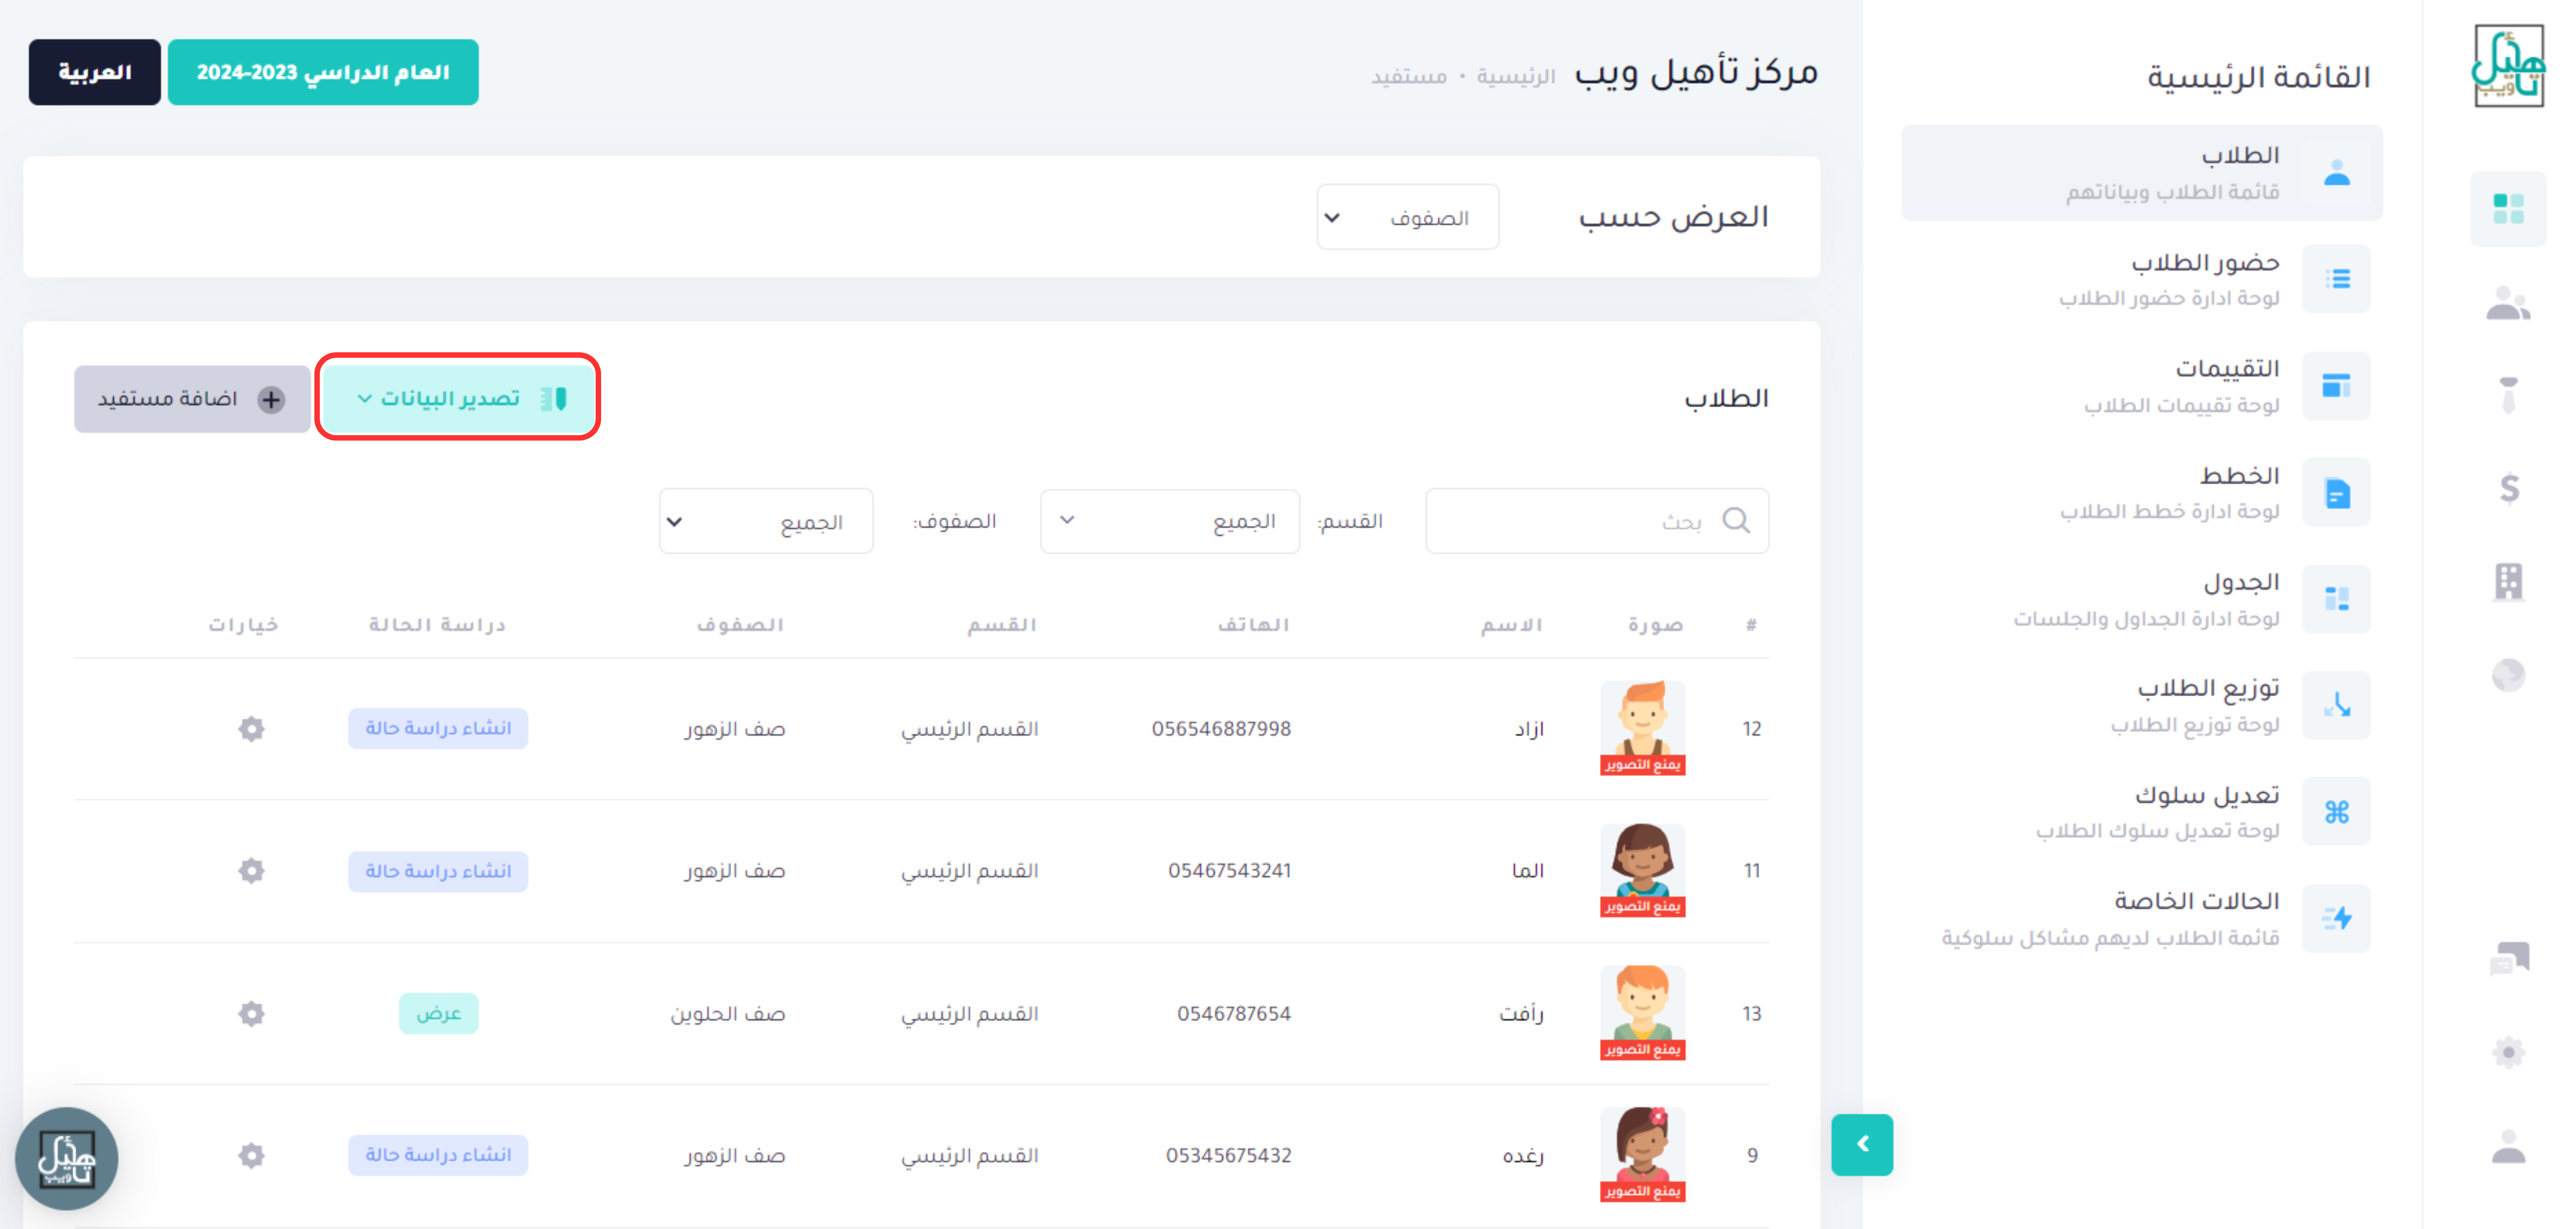Click العام الدراسي 2023-2024 button

[323, 72]
